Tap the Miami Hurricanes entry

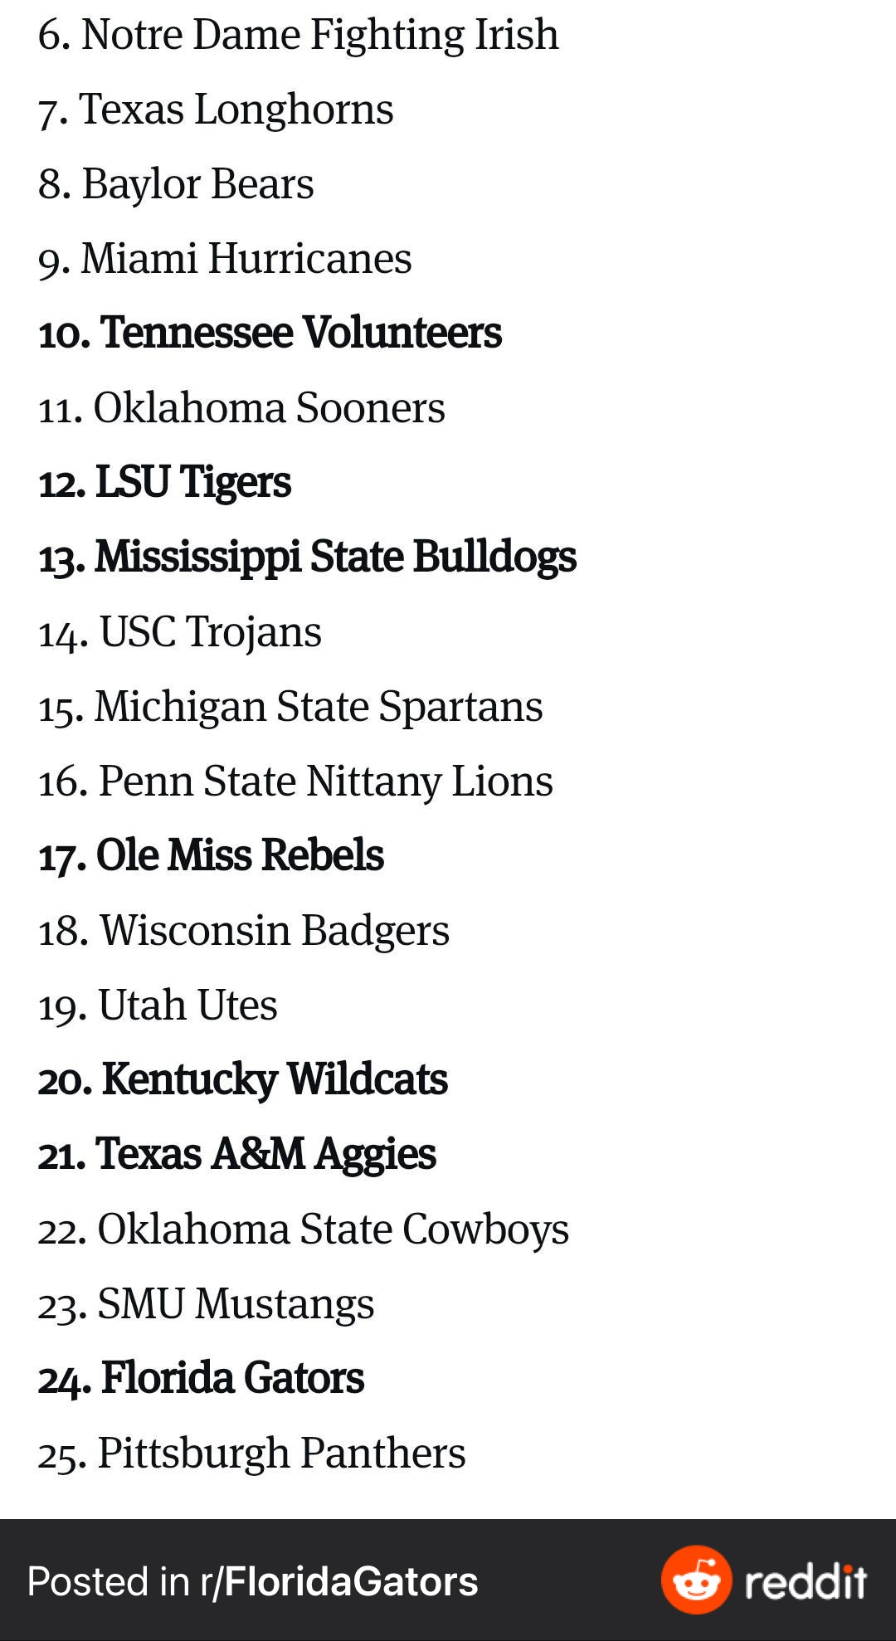pos(225,259)
